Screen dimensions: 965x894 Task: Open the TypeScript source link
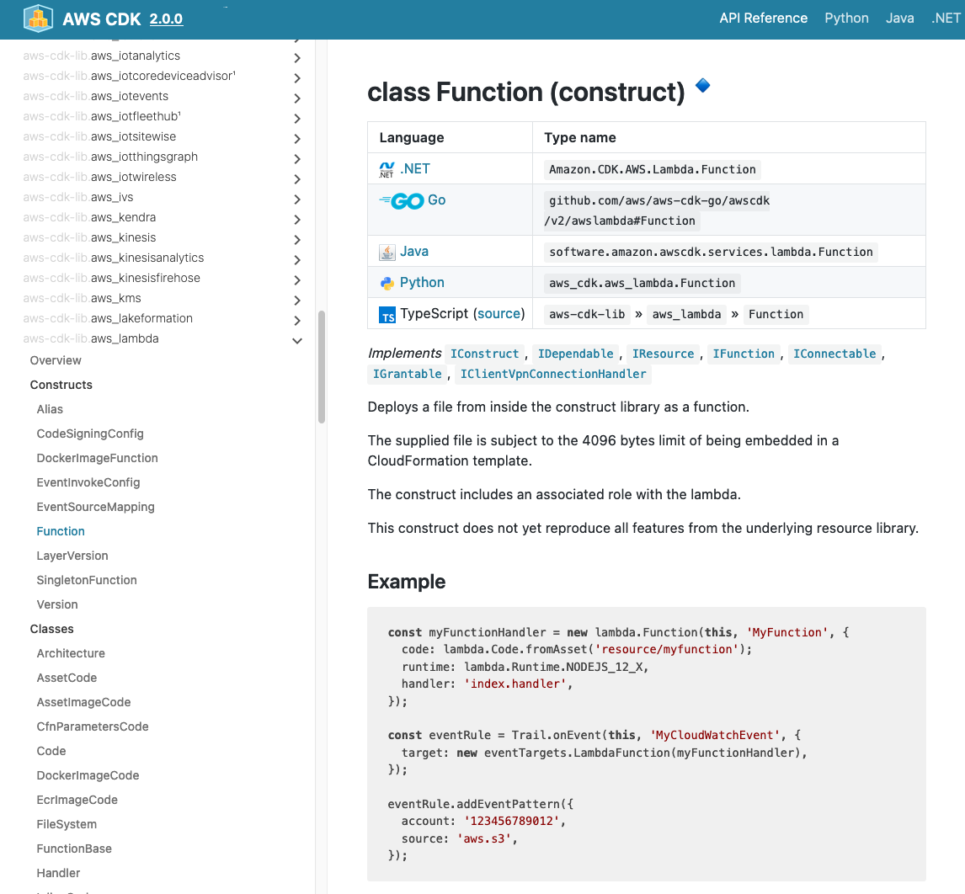[499, 314]
